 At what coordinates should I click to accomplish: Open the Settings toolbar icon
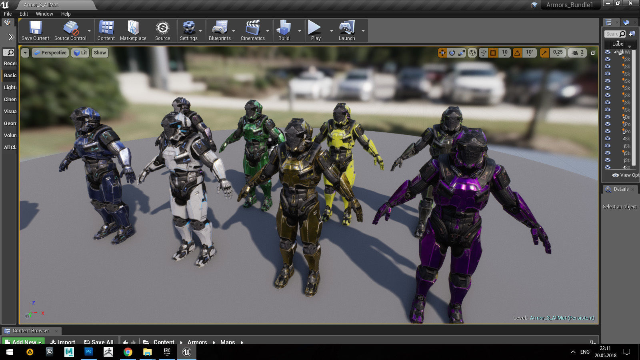pos(188,28)
